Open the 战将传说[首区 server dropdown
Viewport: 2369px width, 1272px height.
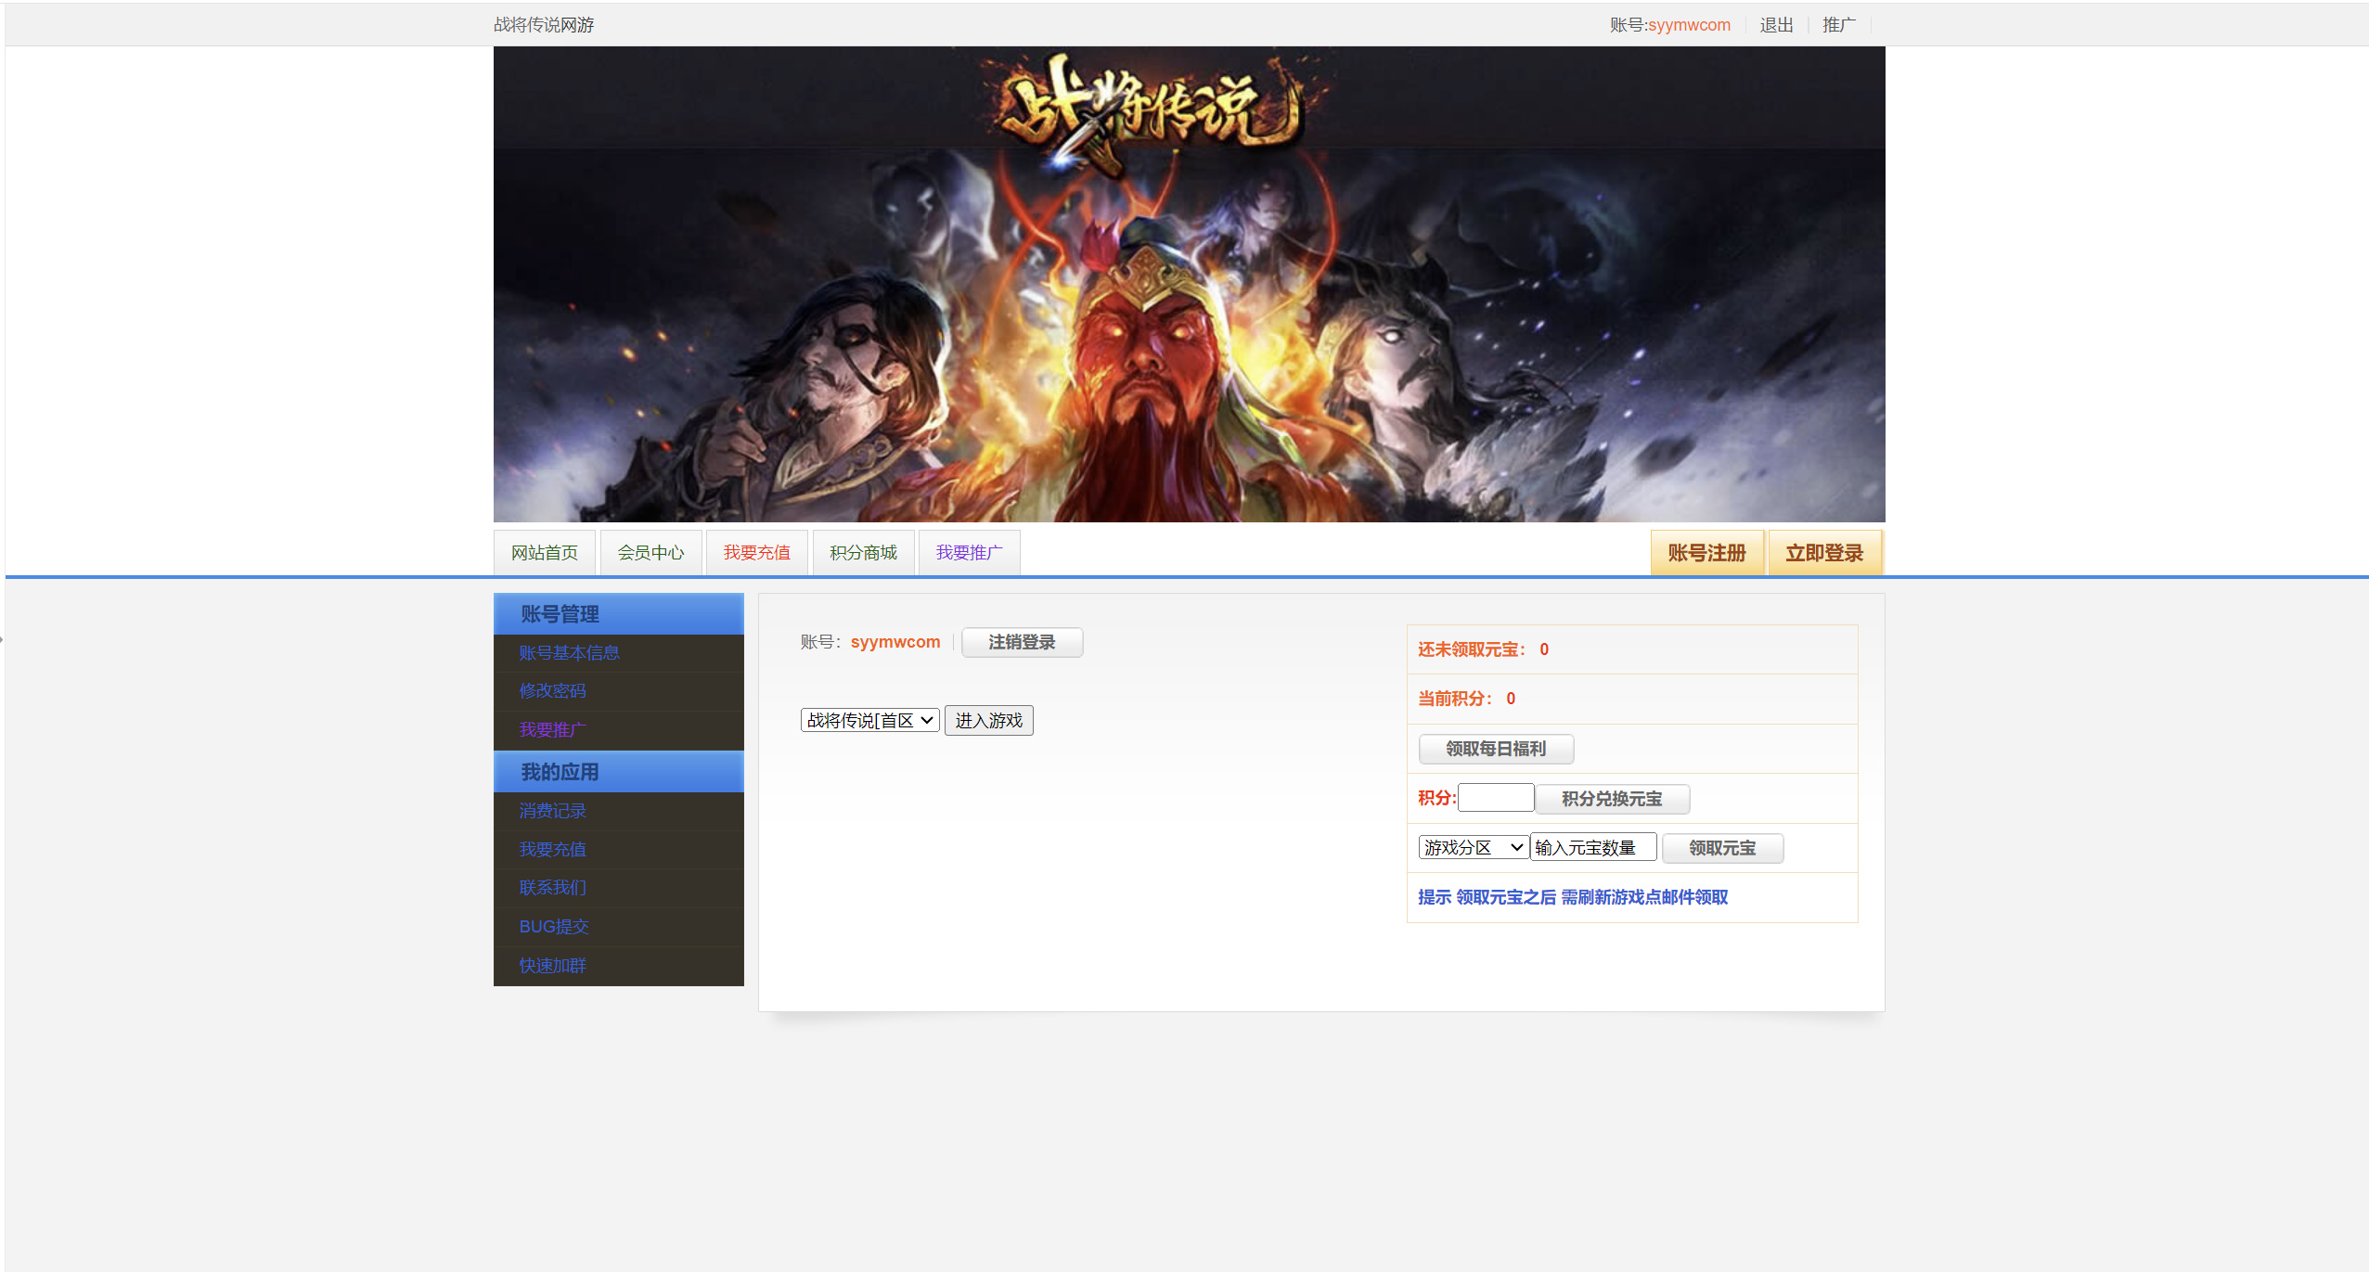pyautogui.click(x=869, y=720)
